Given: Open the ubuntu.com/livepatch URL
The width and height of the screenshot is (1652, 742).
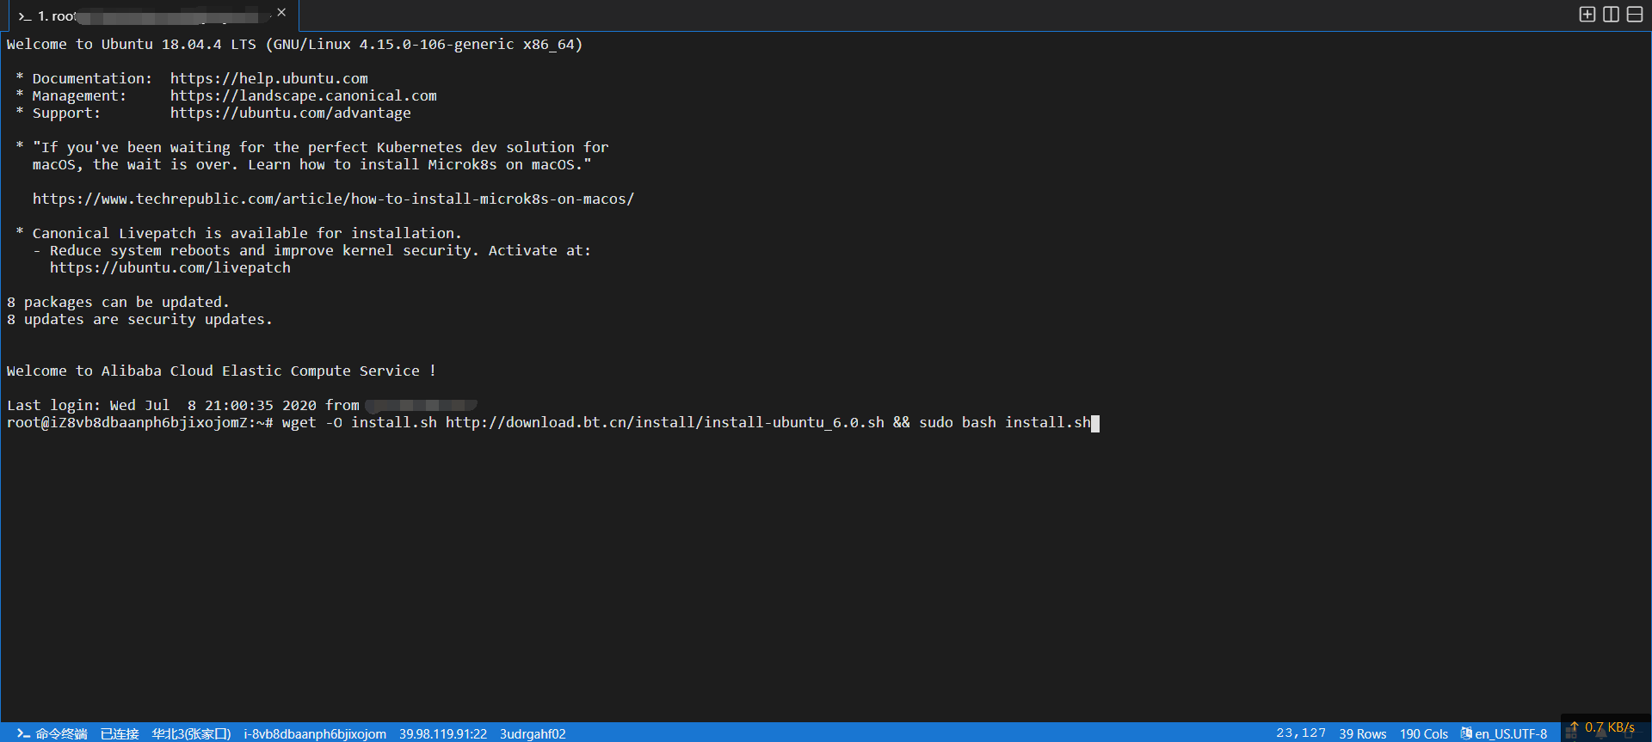Looking at the screenshot, I should [x=170, y=267].
